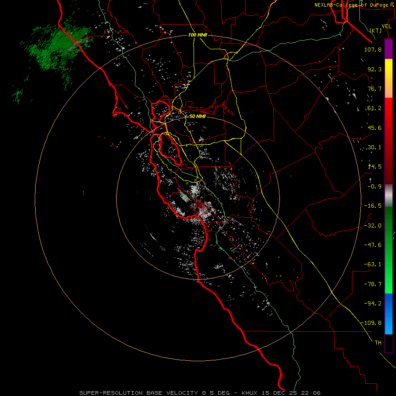The width and height of the screenshot is (396, 396).
Task: Click the VEL legend title
Action: [x=386, y=26]
